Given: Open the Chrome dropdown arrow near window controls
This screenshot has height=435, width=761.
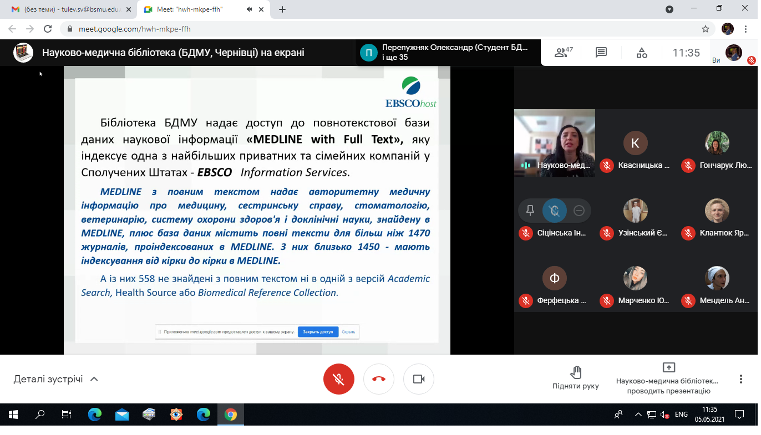Looking at the screenshot, I should click(669, 9).
